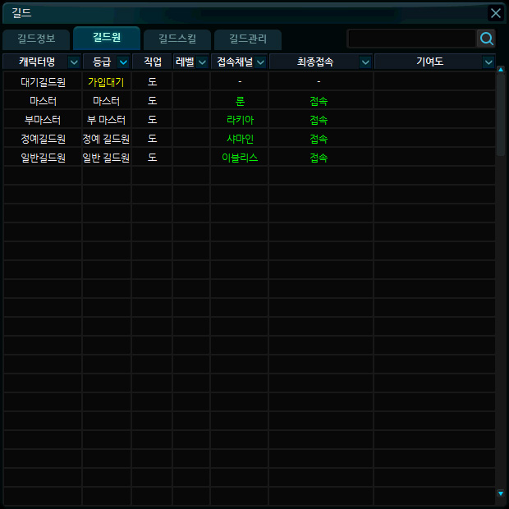
Task: Select the 길드원 tab
Action: pos(107,38)
